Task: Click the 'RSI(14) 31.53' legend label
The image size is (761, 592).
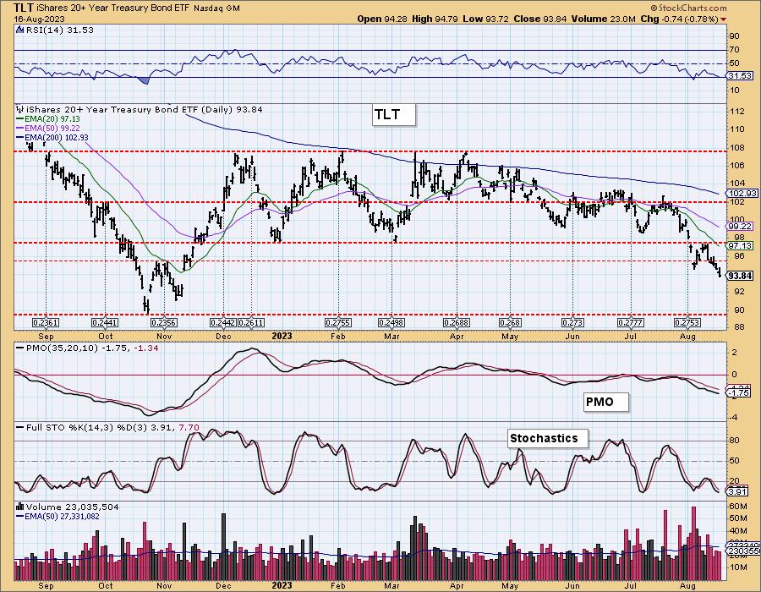Action: point(60,30)
